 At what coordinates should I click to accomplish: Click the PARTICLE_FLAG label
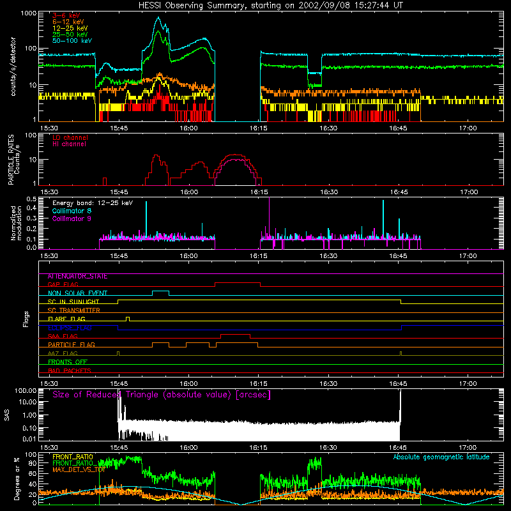[x=72, y=345]
